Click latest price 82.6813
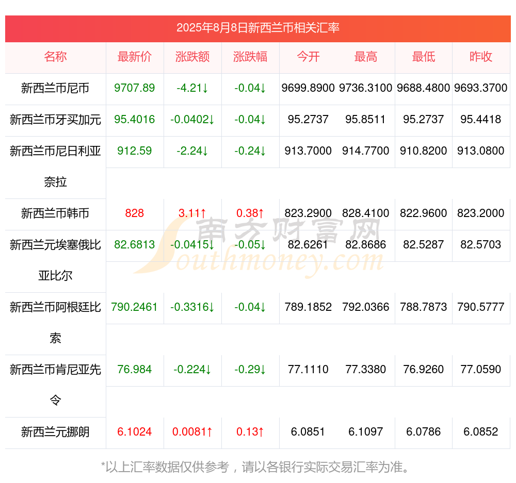Screen dimensions: 516x483 134,244
